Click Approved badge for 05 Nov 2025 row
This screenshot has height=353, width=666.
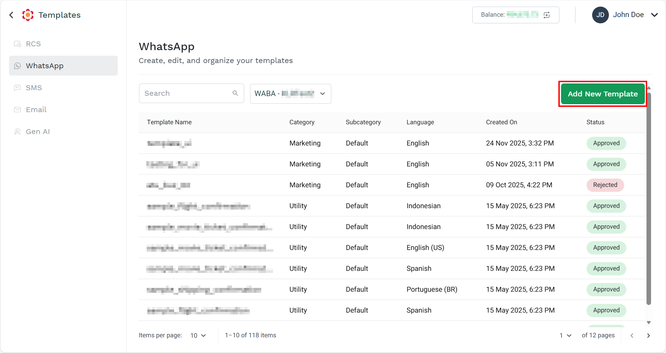click(x=606, y=164)
